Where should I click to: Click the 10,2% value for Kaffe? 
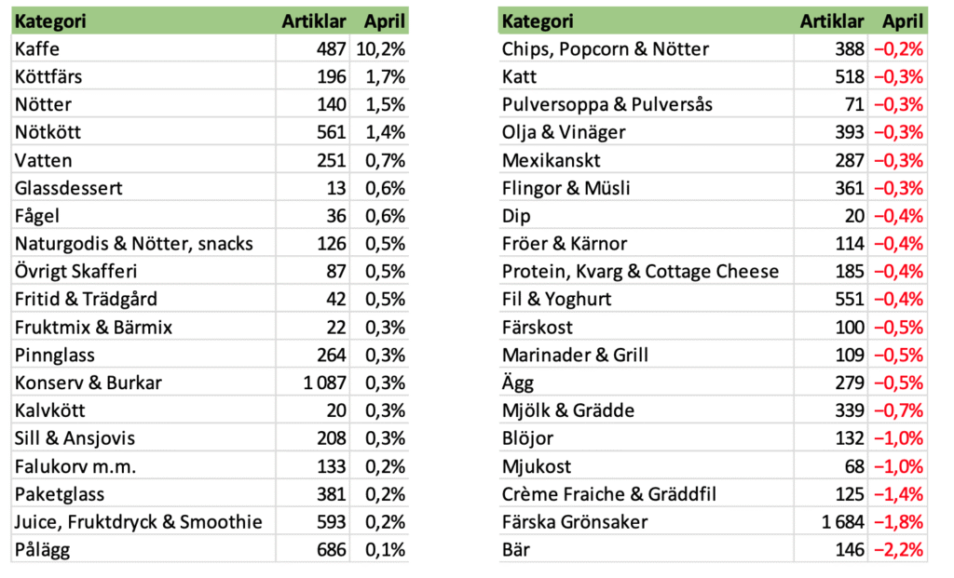[x=379, y=49]
